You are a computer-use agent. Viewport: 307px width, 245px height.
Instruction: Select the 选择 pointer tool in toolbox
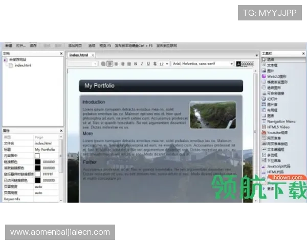[x=270, y=60]
